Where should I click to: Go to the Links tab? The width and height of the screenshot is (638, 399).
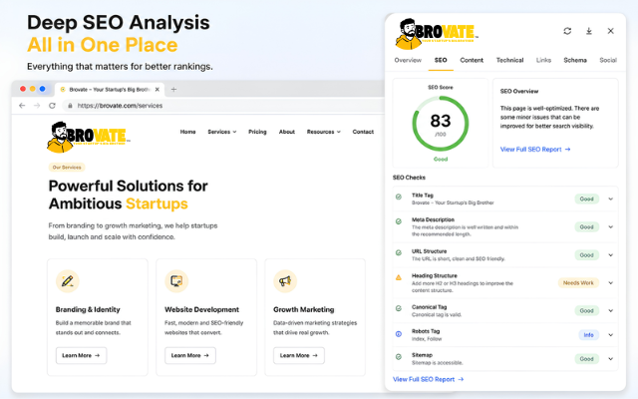(x=543, y=60)
